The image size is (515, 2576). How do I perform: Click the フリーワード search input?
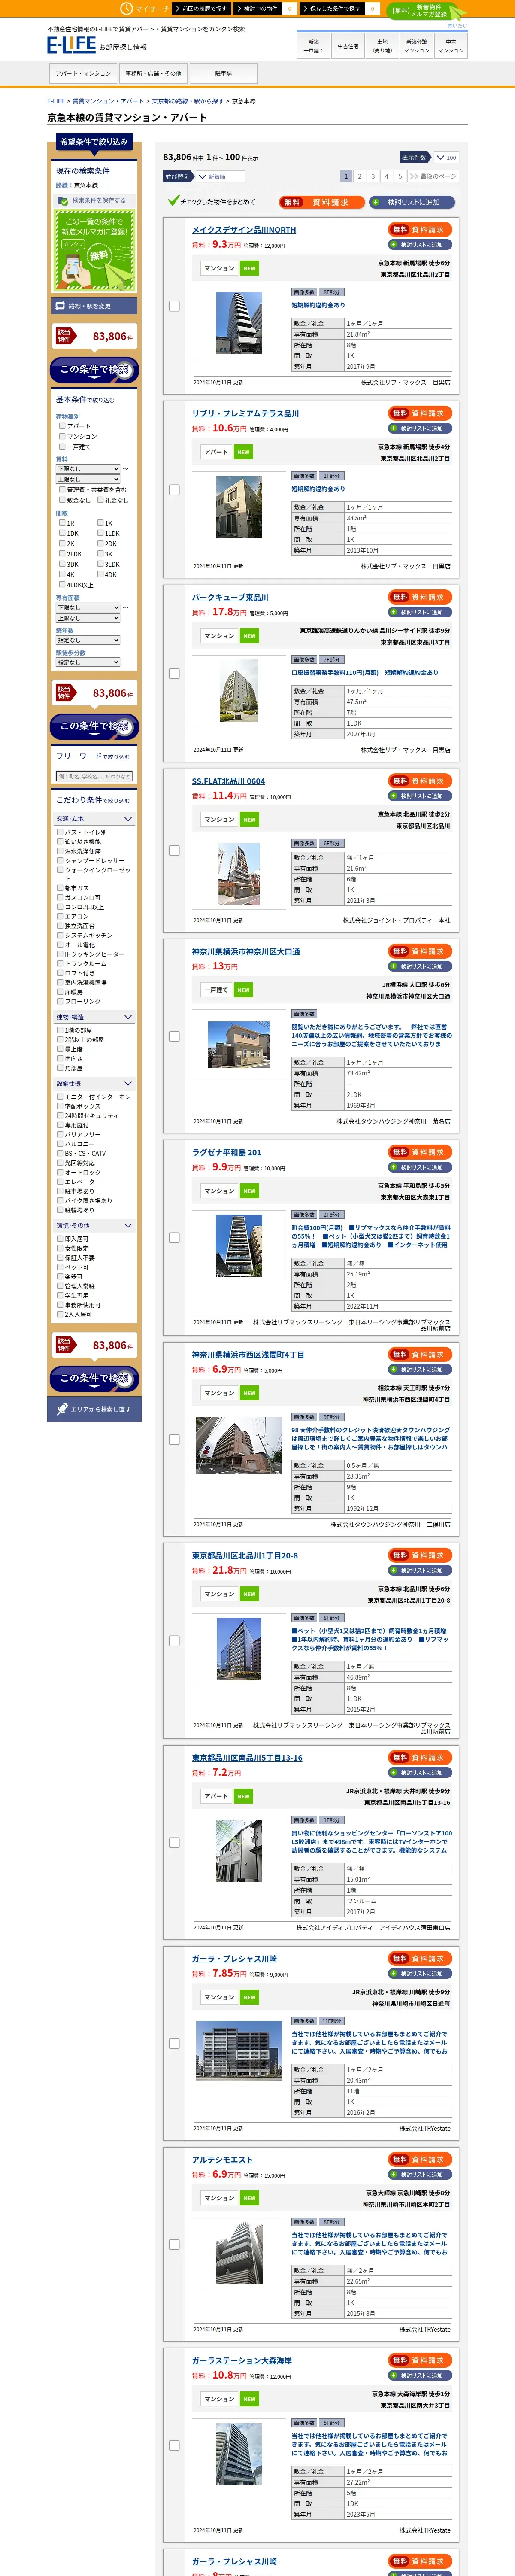pyautogui.click(x=95, y=776)
